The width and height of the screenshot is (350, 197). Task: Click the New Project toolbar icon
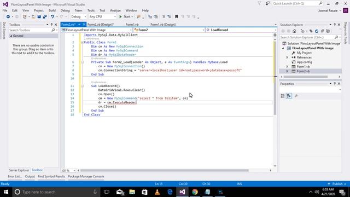(25, 17)
